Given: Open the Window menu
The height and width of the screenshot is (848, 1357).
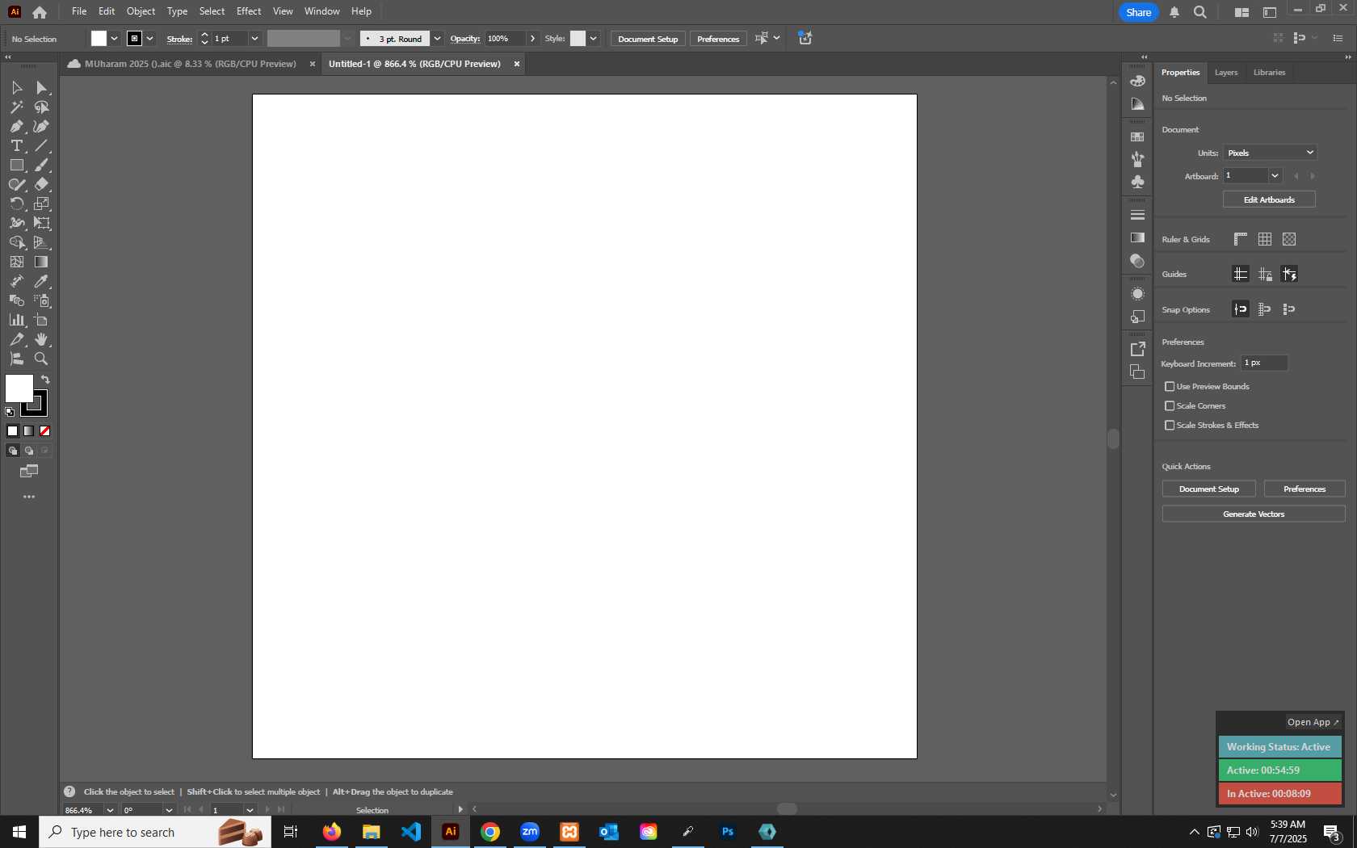Looking at the screenshot, I should (321, 11).
